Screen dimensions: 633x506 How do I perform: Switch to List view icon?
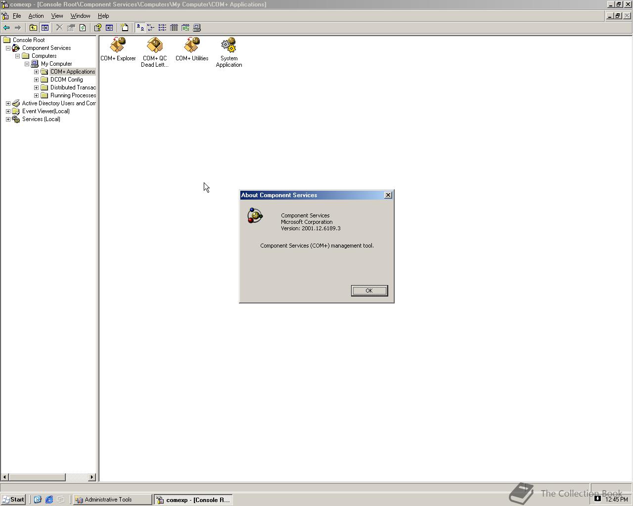tap(162, 28)
